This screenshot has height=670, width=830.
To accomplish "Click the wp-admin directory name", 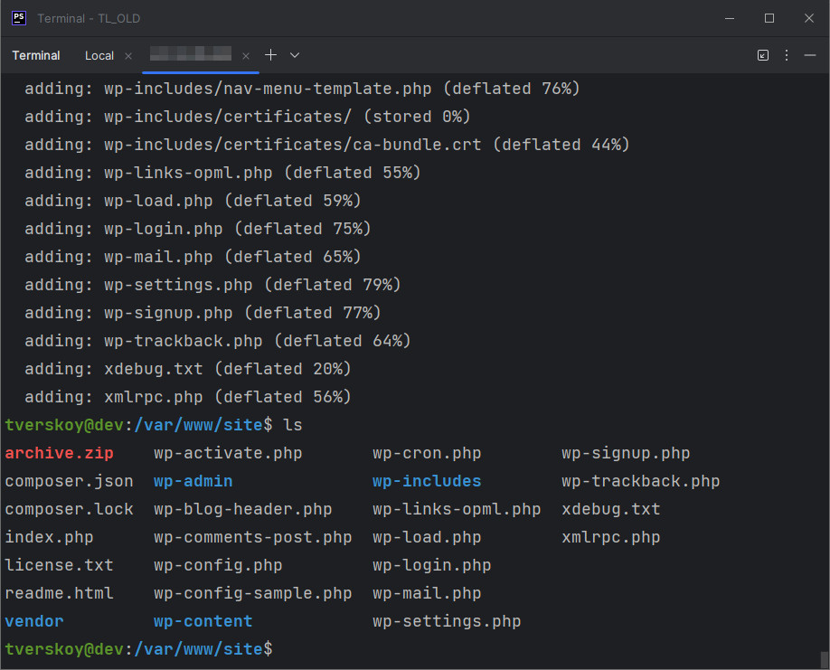I will coord(193,481).
